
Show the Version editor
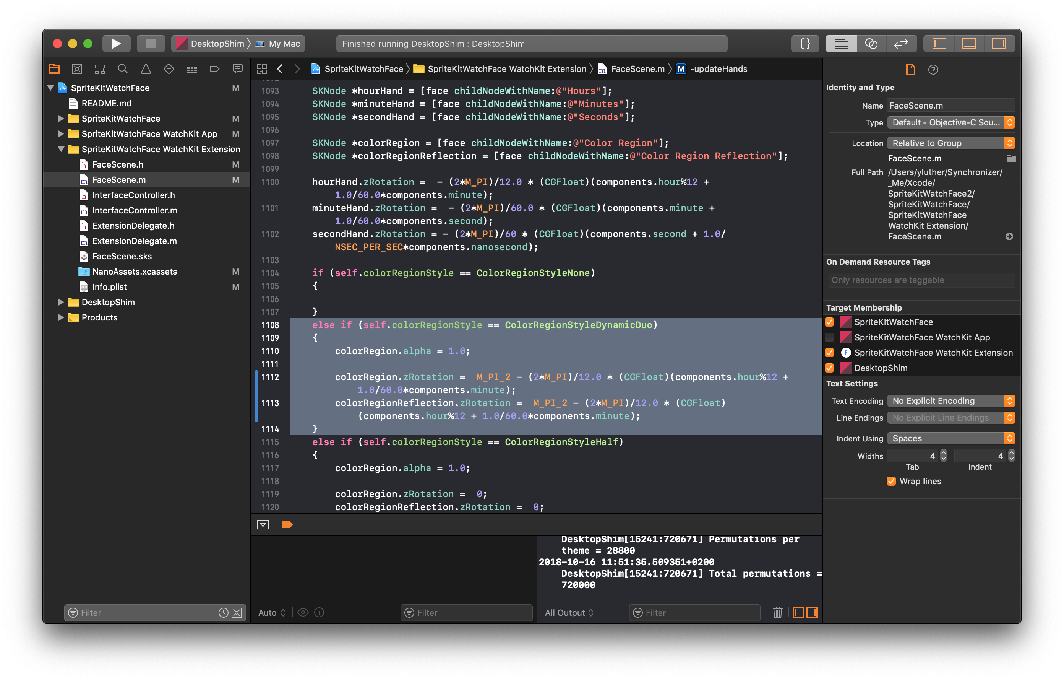(901, 43)
